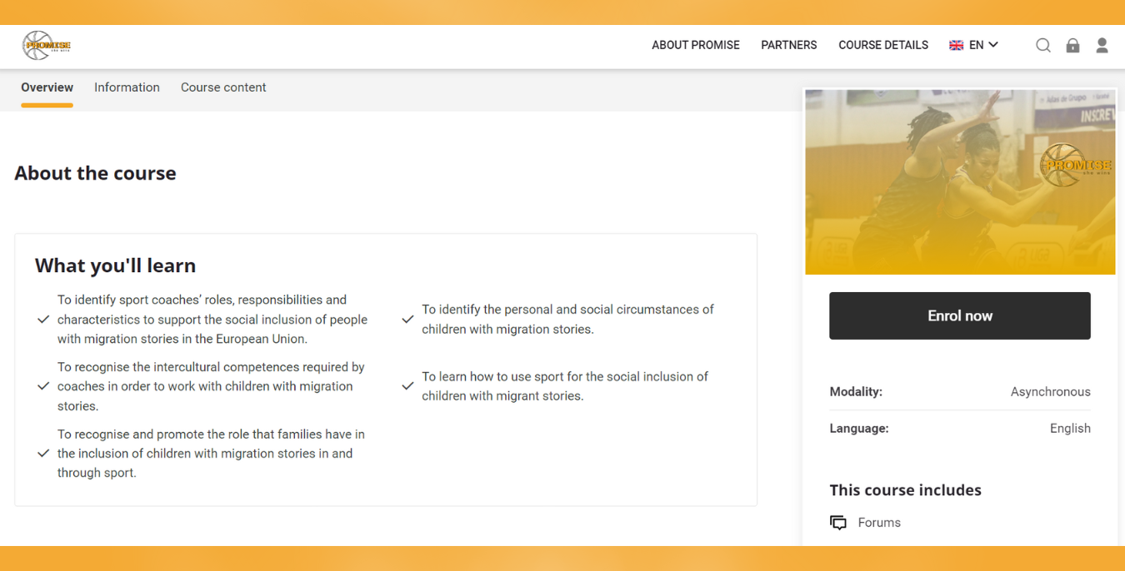Click the What you'll learn heading
Screen dimensions: 1125x571
point(115,266)
